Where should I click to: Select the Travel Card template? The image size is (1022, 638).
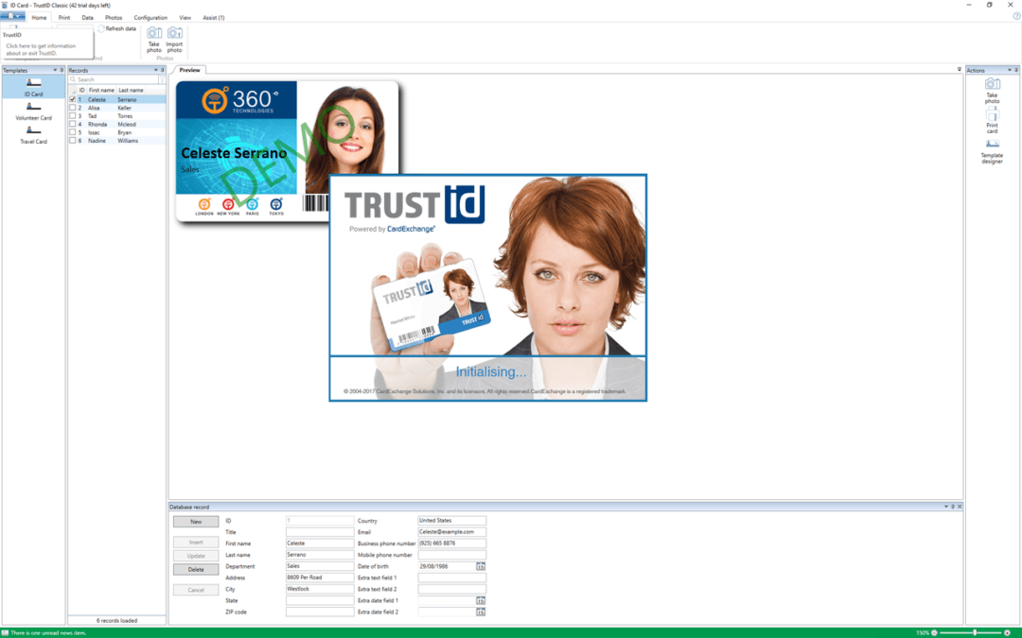point(33,135)
